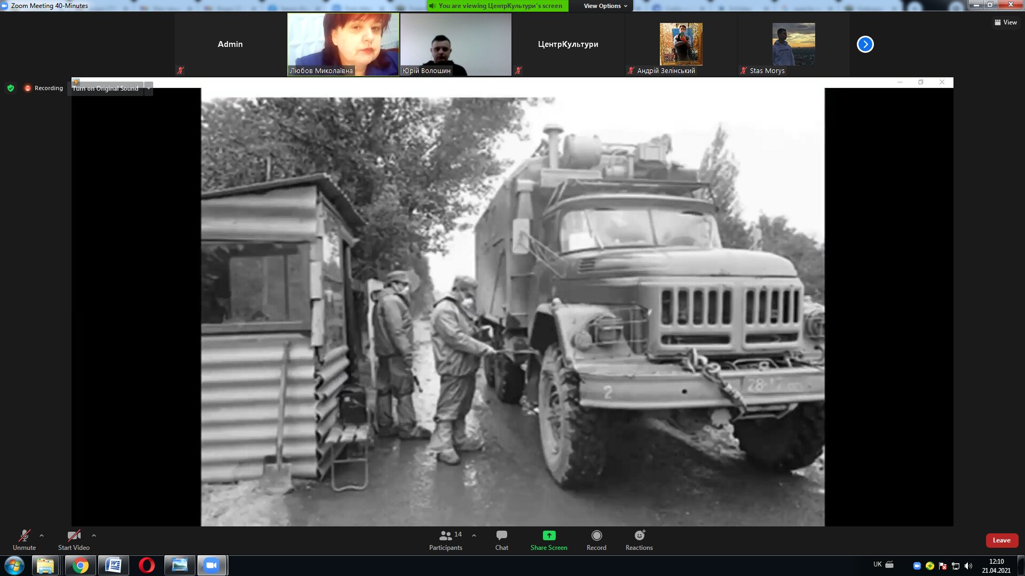This screenshot has height=576, width=1025.
Task: Leave the meeting
Action: coord(1002,540)
